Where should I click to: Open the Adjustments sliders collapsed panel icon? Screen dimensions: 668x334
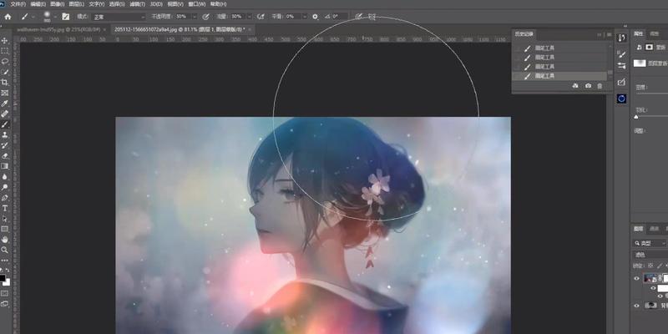(x=621, y=66)
